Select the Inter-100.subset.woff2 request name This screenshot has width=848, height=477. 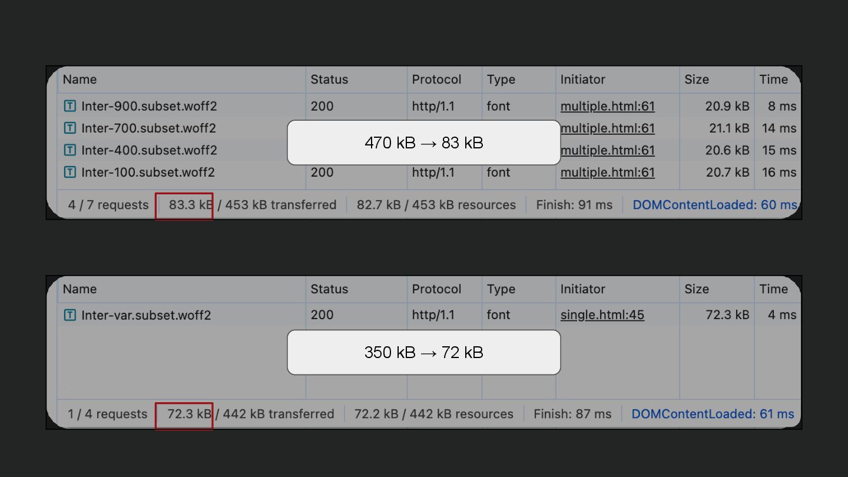148,173
